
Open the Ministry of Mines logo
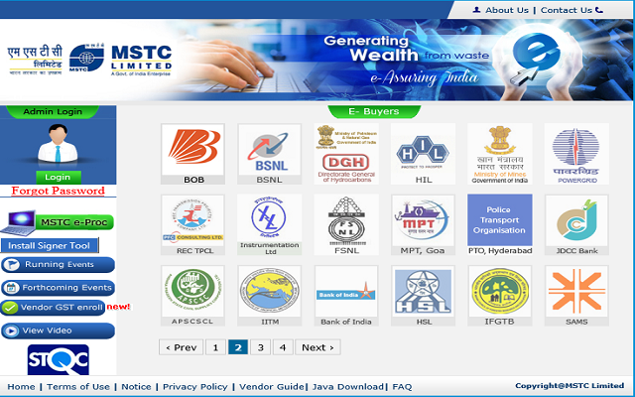click(x=500, y=154)
